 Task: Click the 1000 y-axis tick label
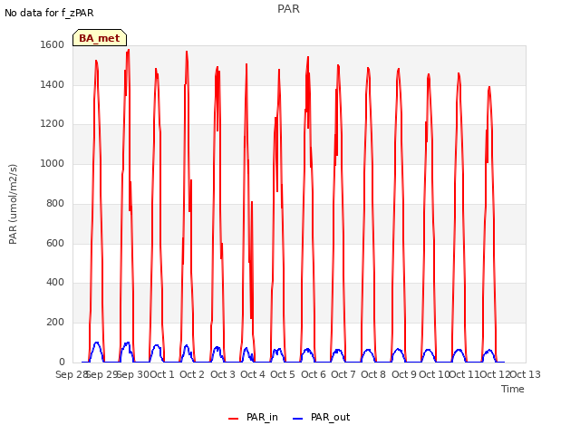[x=53, y=163]
